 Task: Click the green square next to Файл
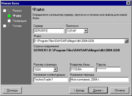pyautogui.click(x=9, y=16)
